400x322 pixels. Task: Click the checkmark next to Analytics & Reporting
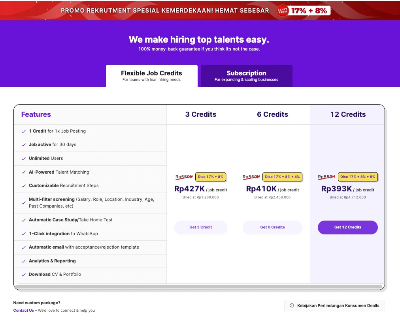pos(24,261)
